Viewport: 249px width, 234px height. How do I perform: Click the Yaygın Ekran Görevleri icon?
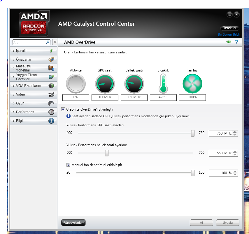[x=51, y=77]
